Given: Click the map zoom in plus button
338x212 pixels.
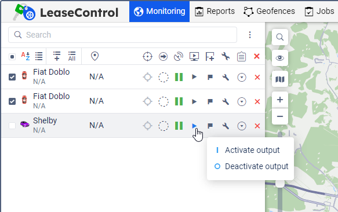Looking at the screenshot, I should (280, 100).
